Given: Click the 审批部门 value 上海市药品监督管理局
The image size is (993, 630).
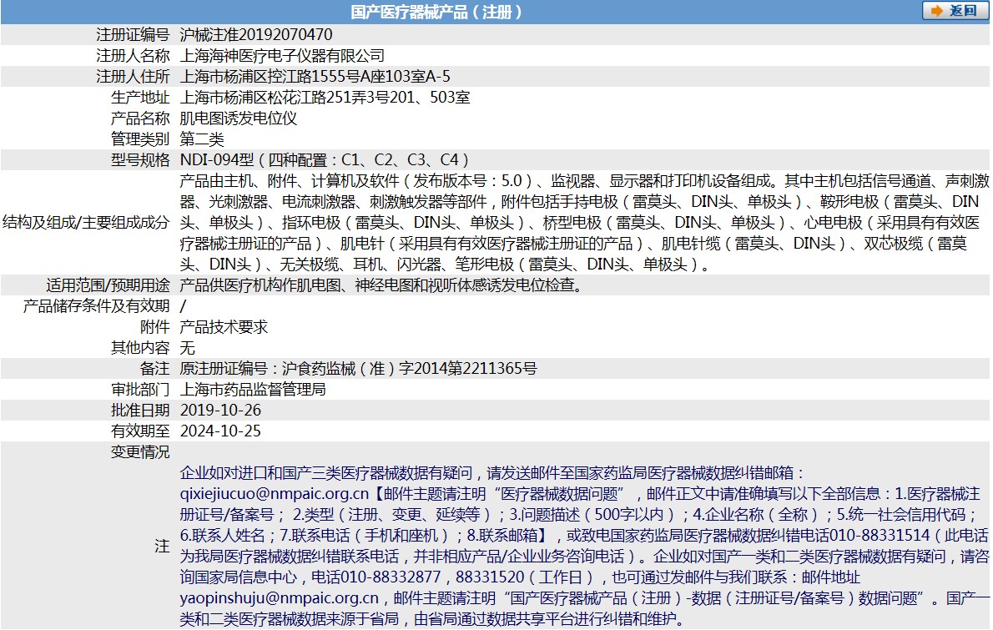Looking at the screenshot, I should pos(253,390).
